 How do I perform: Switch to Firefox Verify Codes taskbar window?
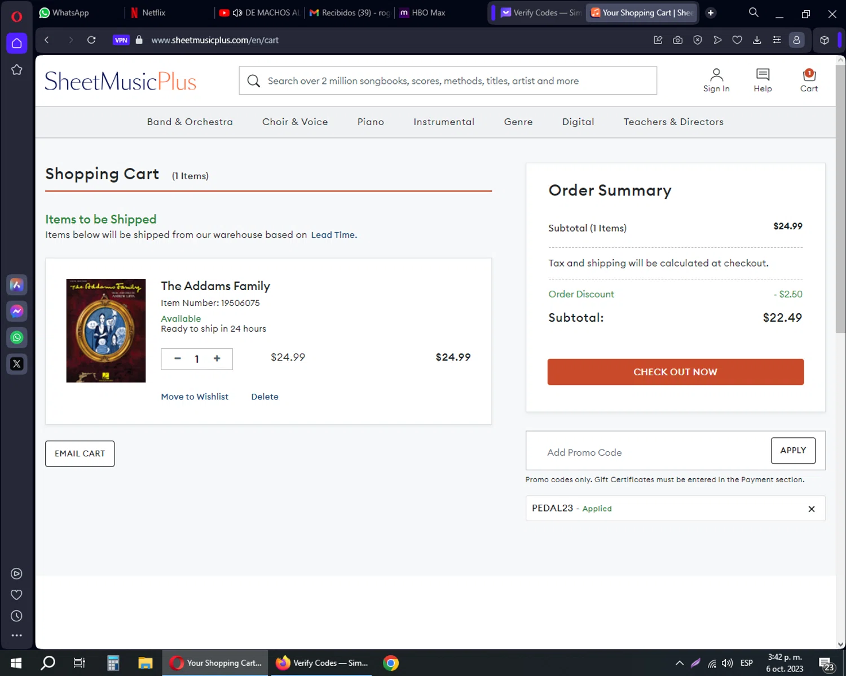[322, 663]
